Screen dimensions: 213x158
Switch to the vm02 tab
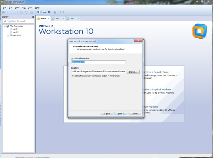(73, 18)
